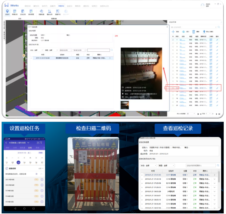Screen dimensions: 226x214
Task: Tap the back arrow in mobile app header
Action: pos(6,143)
